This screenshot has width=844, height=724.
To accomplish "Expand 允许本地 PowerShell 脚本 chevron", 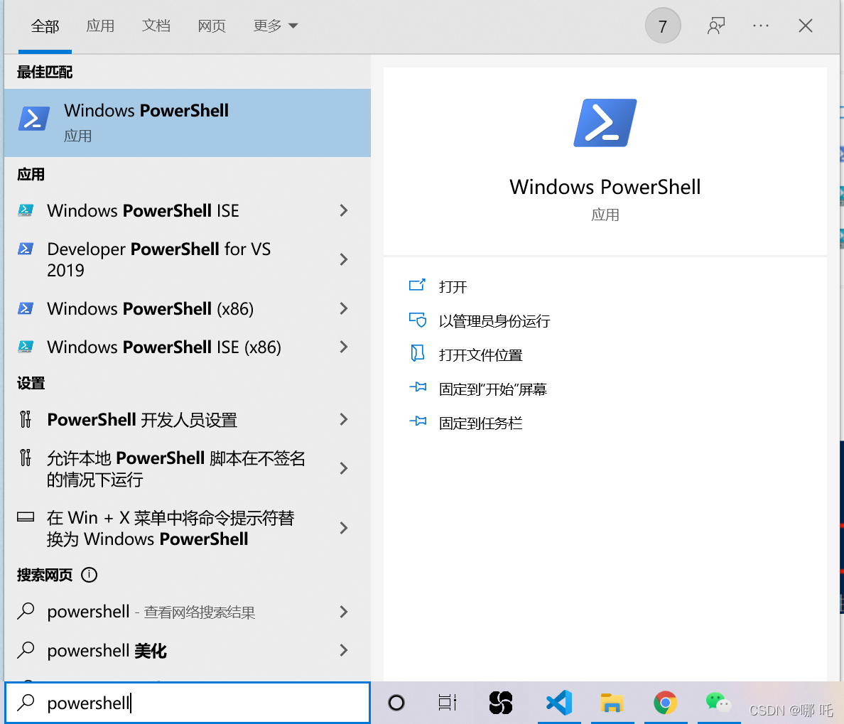I will point(343,468).
